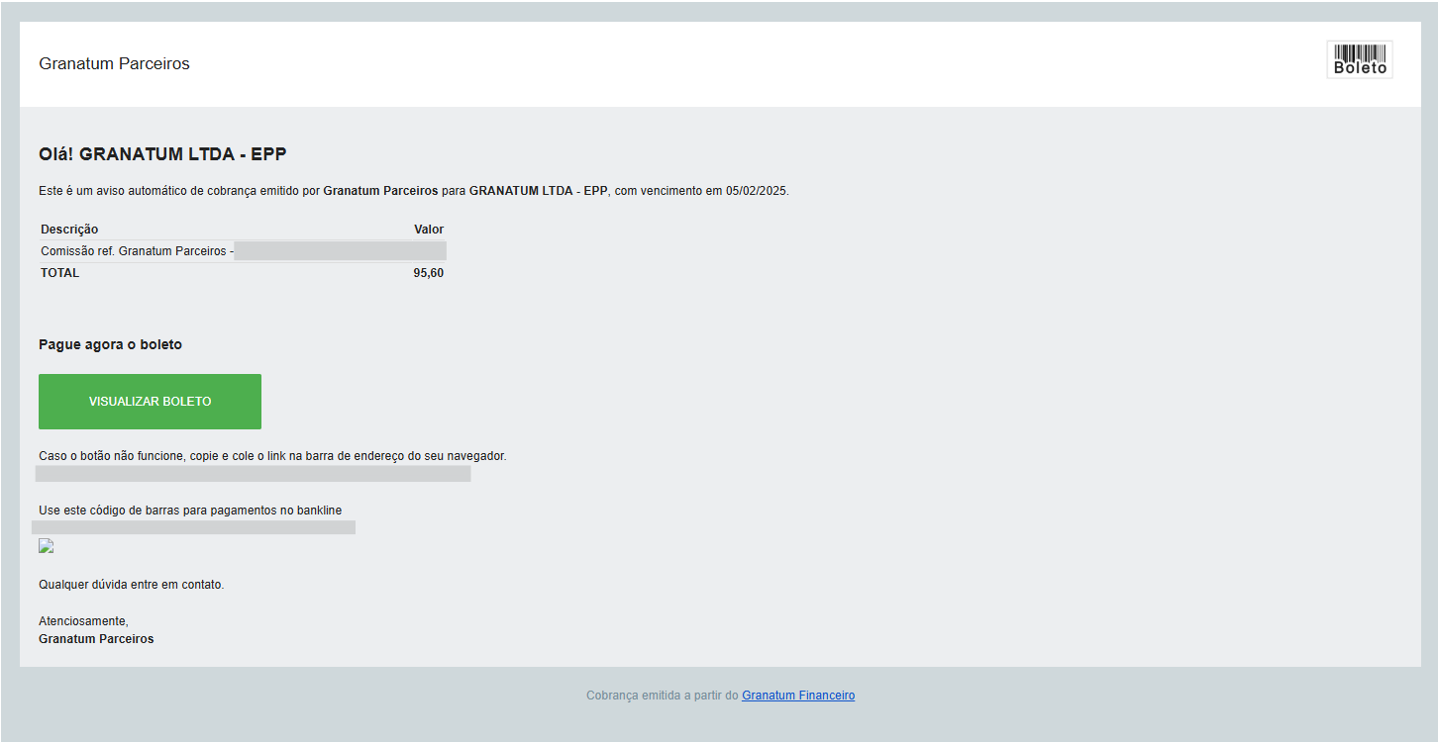Click the Valor column header
The height and width of the screenshot is (744, 1438).
(429, 230)
